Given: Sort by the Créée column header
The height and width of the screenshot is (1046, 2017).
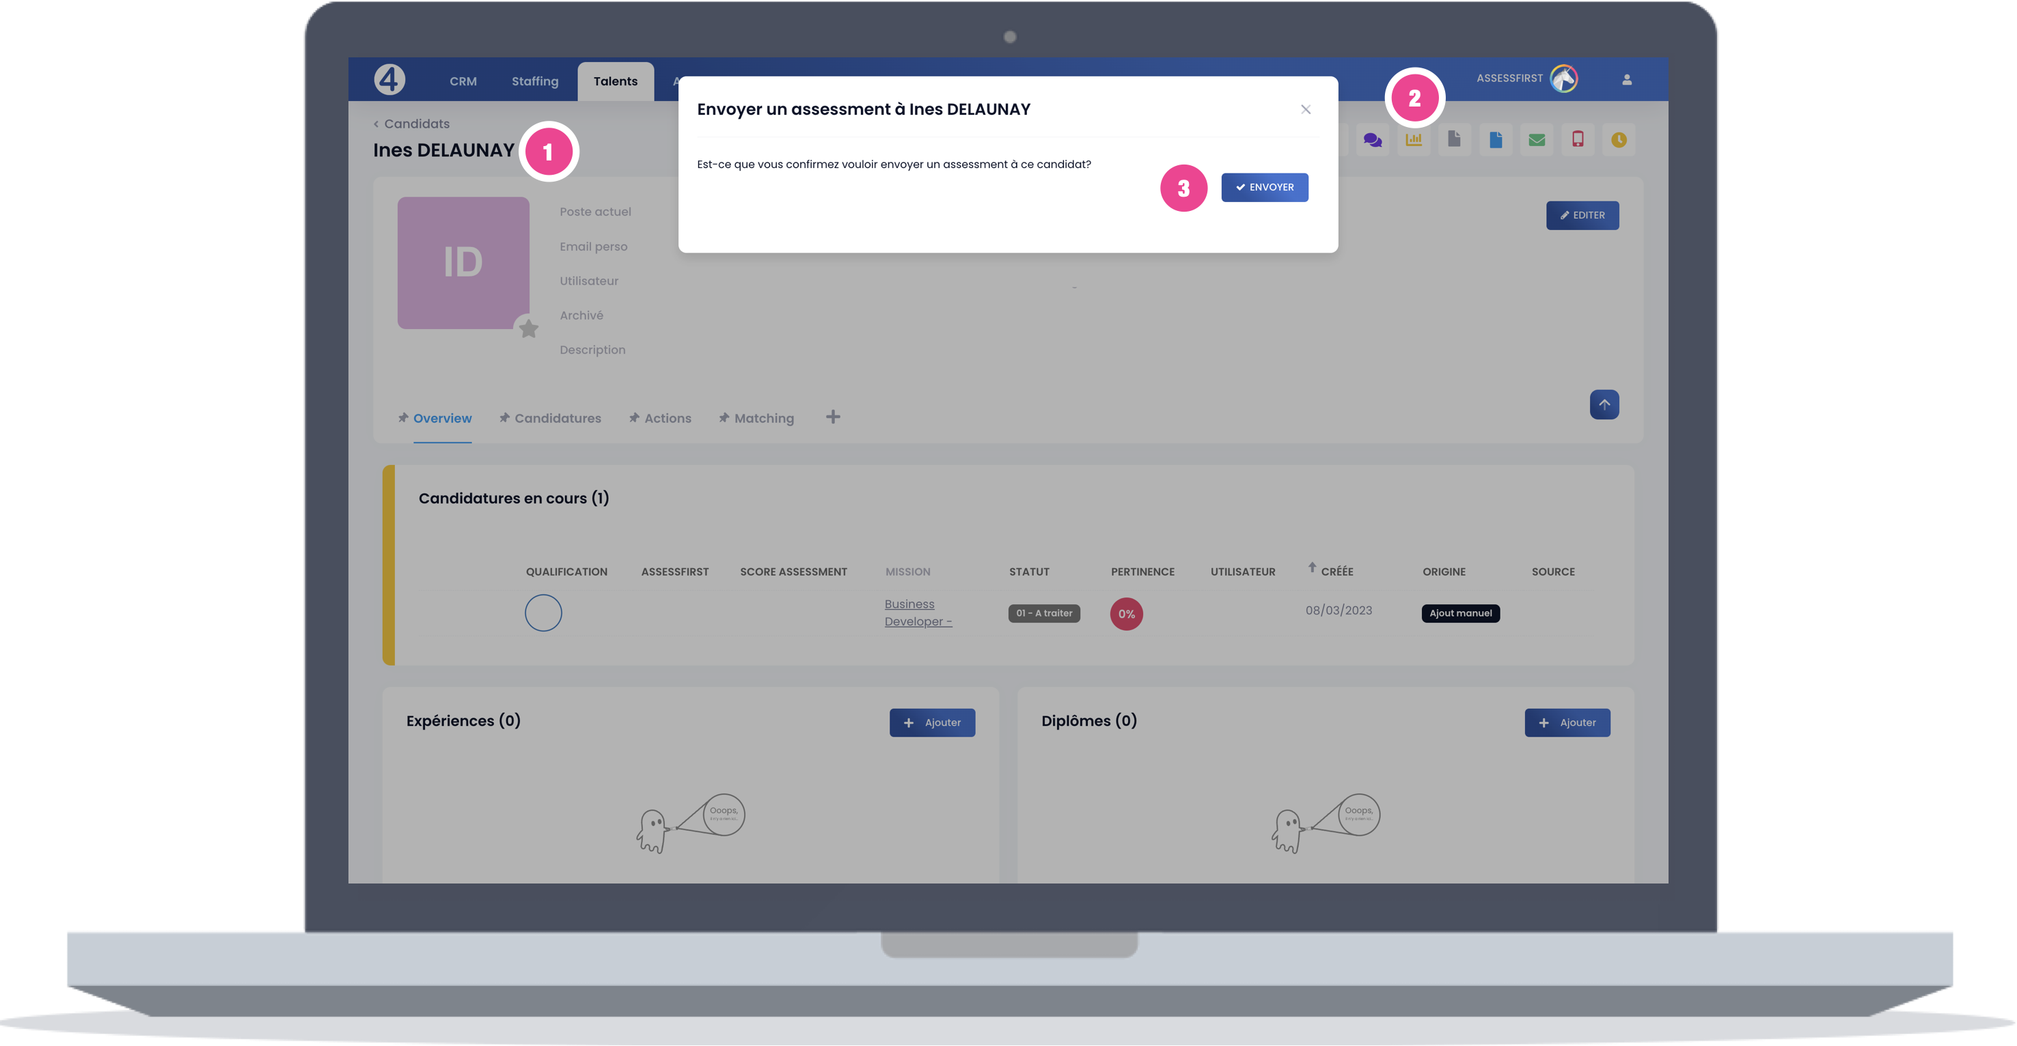Looking at the screenshot, I should (x=1336, y=571).
